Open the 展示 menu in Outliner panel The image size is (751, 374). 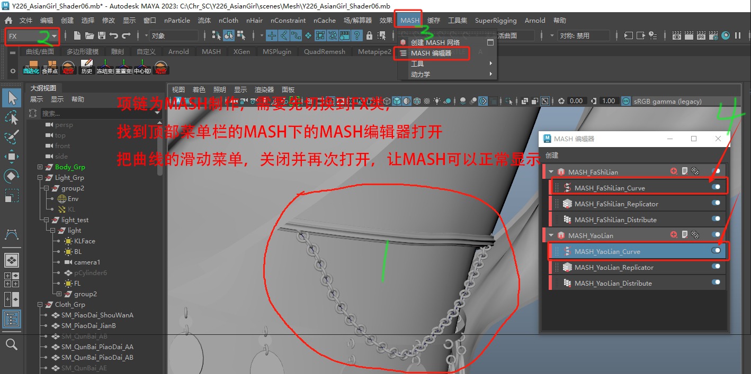(37, 99)
